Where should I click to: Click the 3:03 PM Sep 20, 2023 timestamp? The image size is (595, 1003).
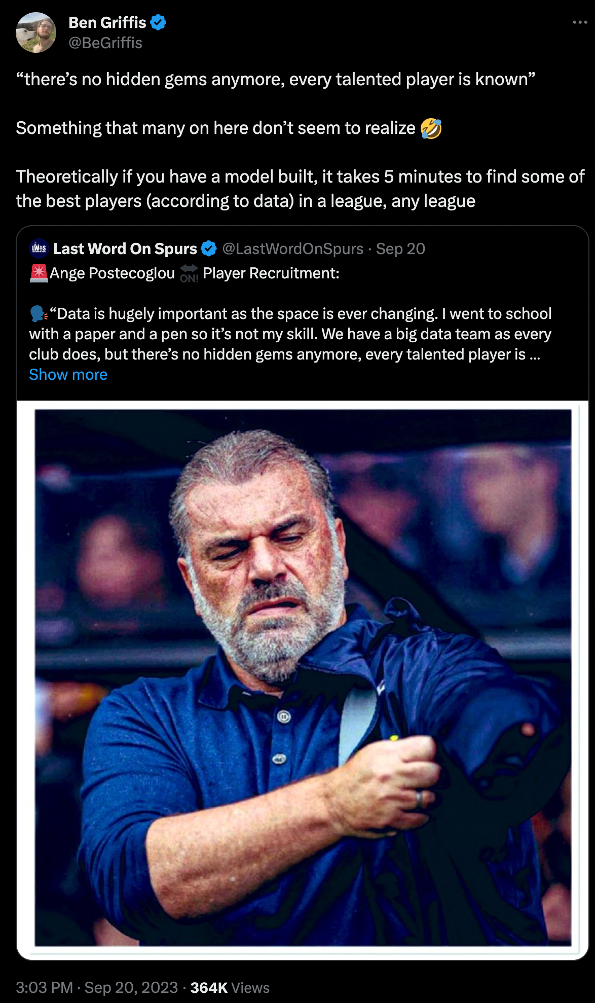pos(97,987)
